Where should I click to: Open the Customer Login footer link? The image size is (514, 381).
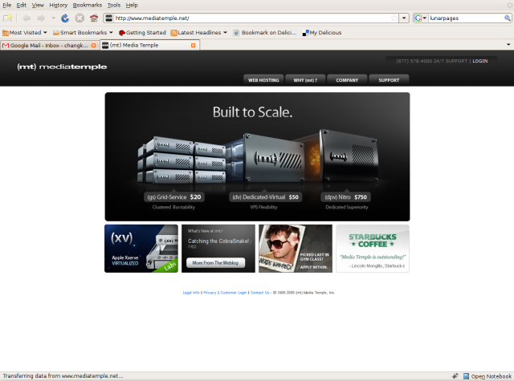234,293
